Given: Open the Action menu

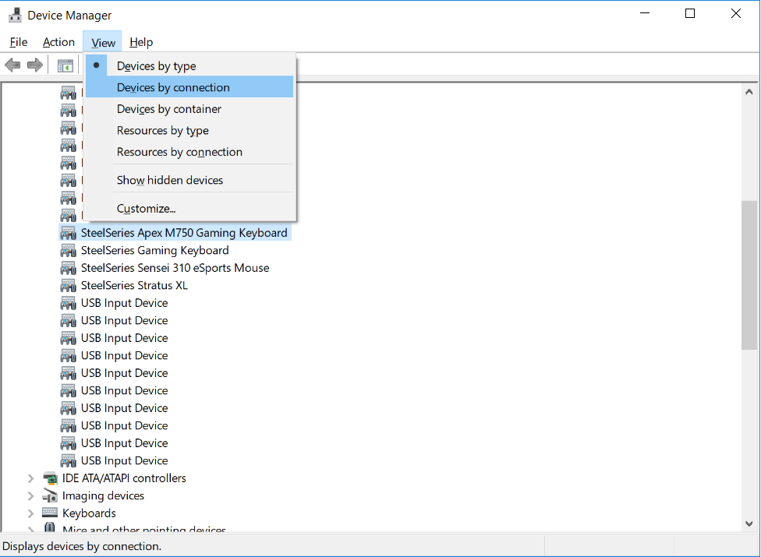Looking at the screenshot, I should pos(58,42).
